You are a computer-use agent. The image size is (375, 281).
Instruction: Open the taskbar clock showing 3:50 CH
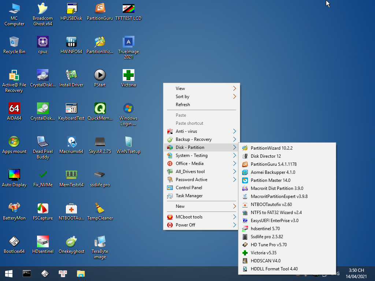tap(356, 273)
